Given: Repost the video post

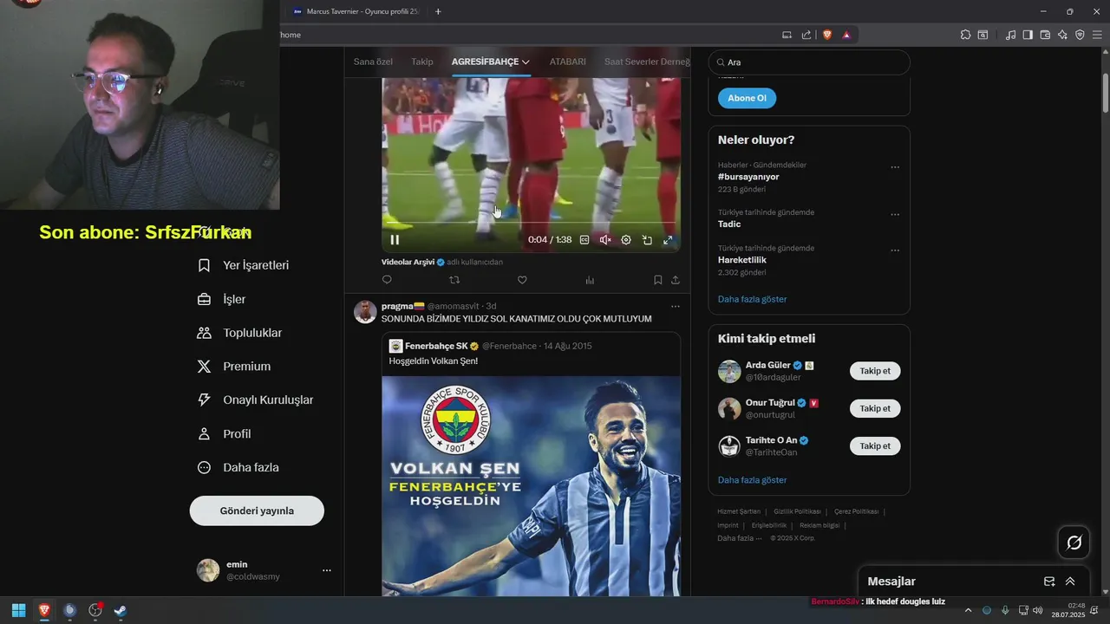Looking at the screenshot, I should pyautogui.click(x=454, y=280).
